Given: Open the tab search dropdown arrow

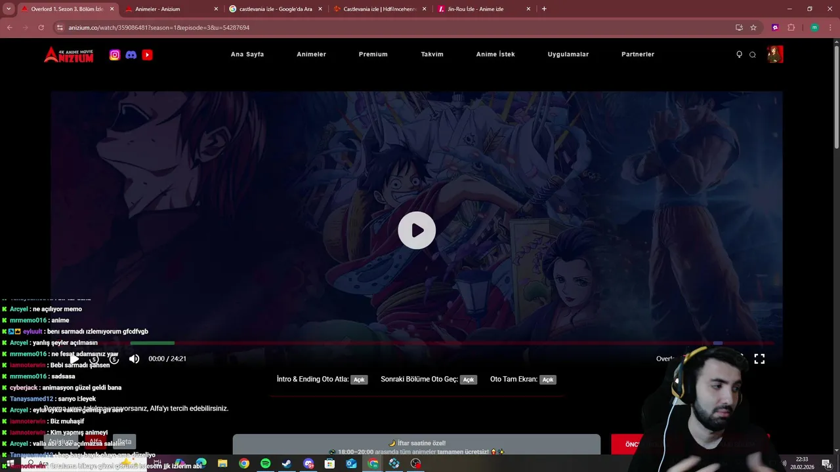Looking at the screenshot, I should pos(9,9).
